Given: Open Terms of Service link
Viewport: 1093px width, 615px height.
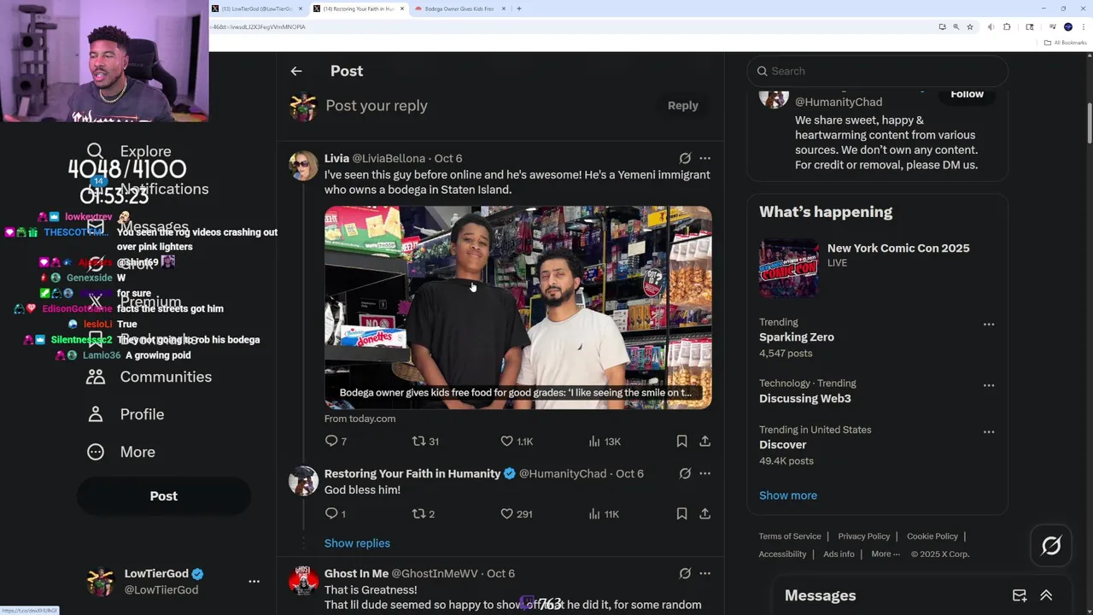Looking at the screenshot, I should 790,536.
